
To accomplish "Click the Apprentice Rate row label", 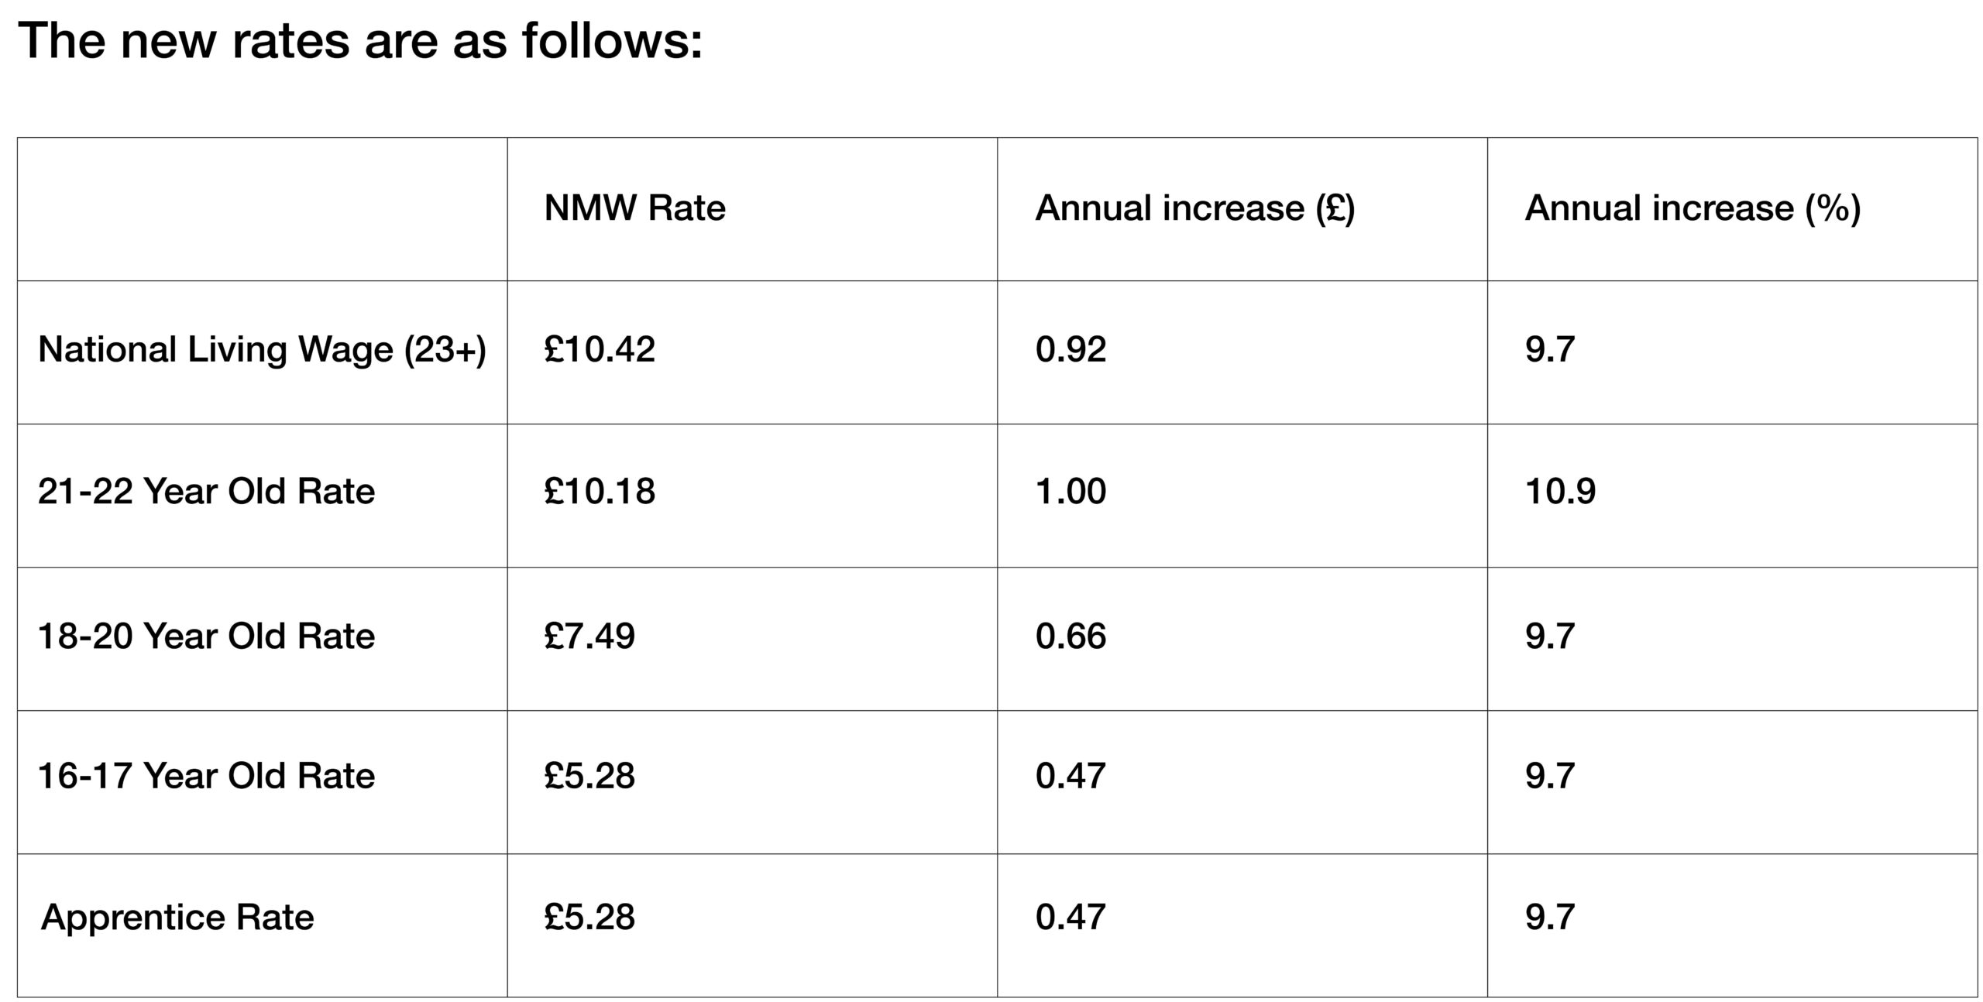I will (177, 918).
